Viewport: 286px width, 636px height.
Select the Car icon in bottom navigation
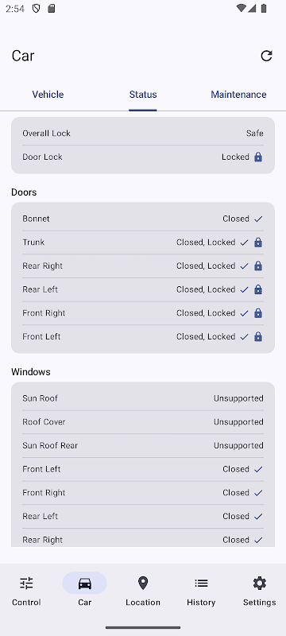point(85,584)
